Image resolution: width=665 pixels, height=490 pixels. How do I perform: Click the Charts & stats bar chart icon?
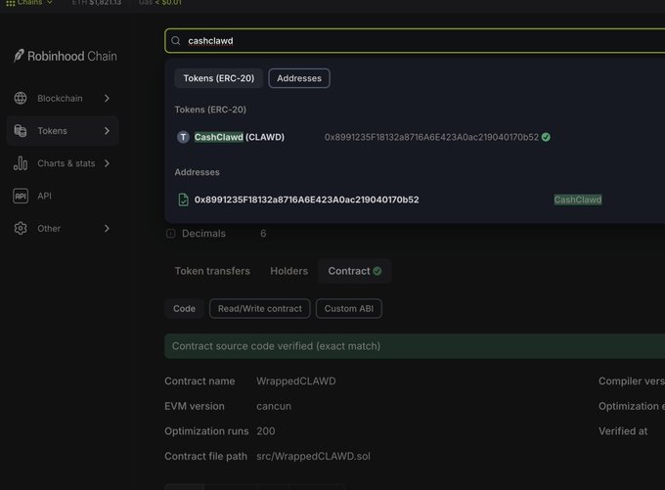point(21,163)
